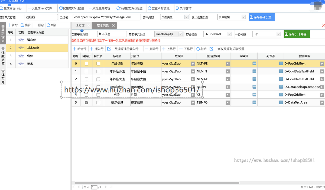Click 仅生成XML描述 toolbar icon
Image resolution: width=325 pixels, height=190 pixels.
(x=61, y=8)
